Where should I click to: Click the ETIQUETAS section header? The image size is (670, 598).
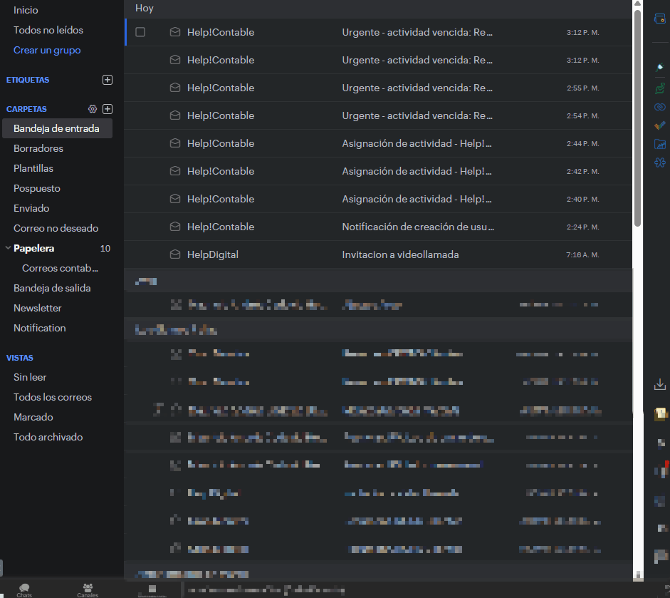point(28,80)
